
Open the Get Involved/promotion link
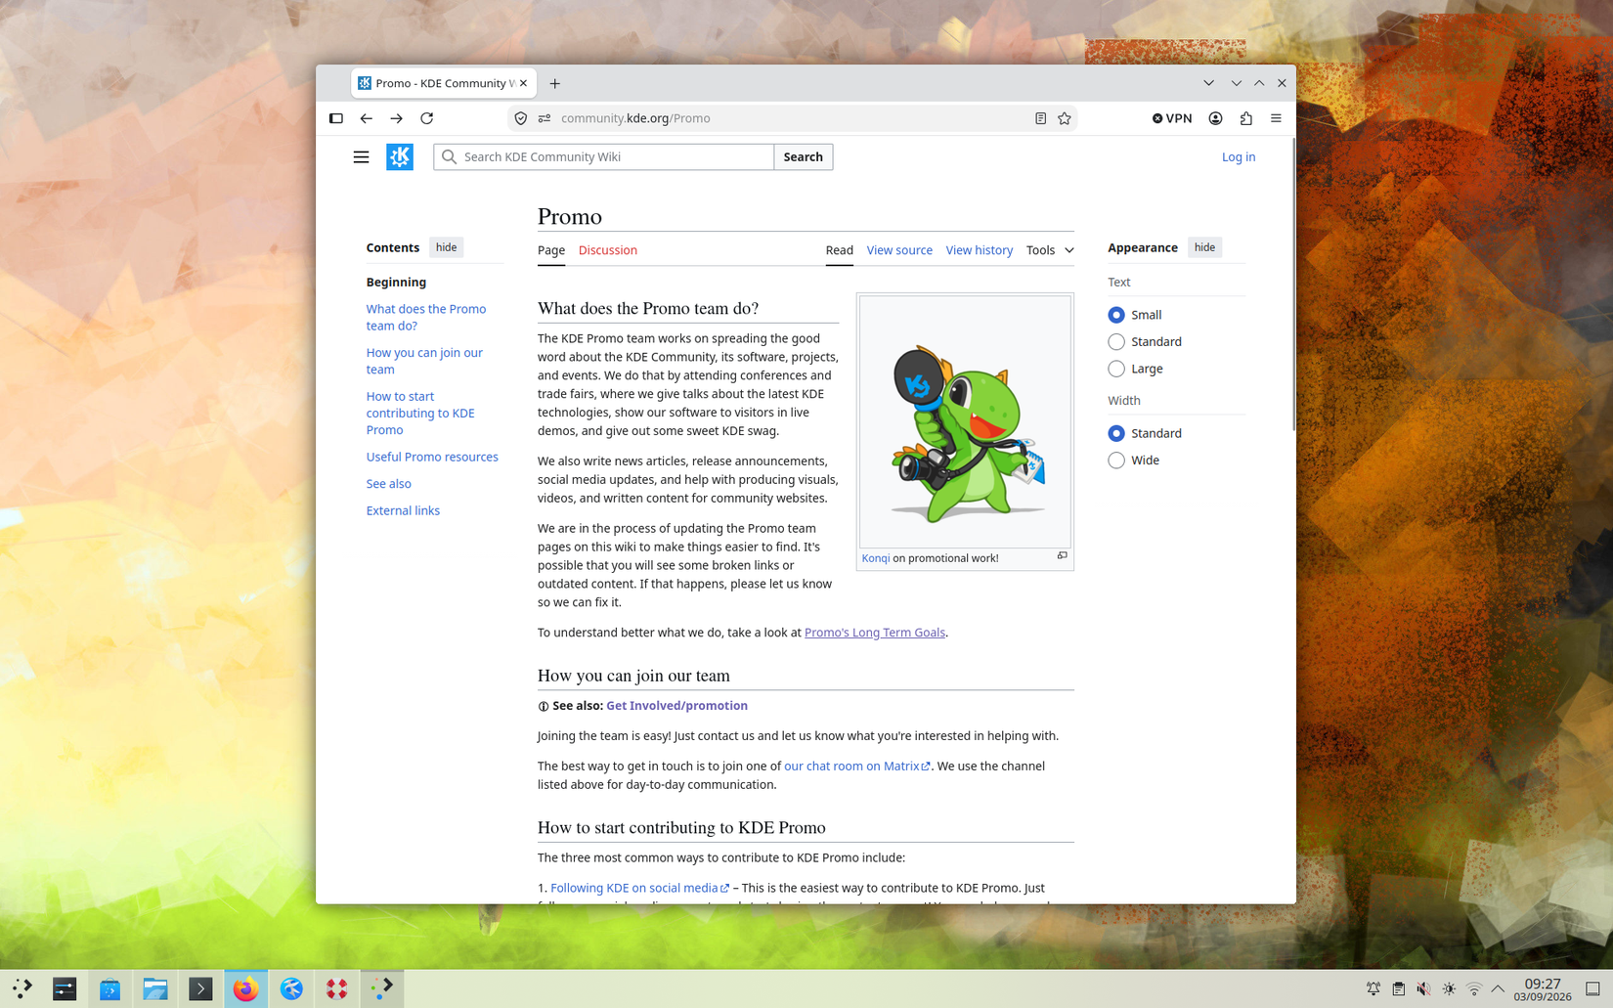tap(676, 706)
